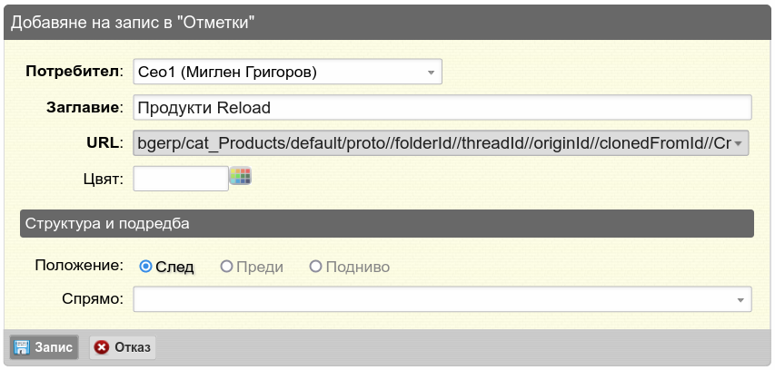Click the Добавяне на запис title bar
Screen dimensions: 775x370
[387, 23]
